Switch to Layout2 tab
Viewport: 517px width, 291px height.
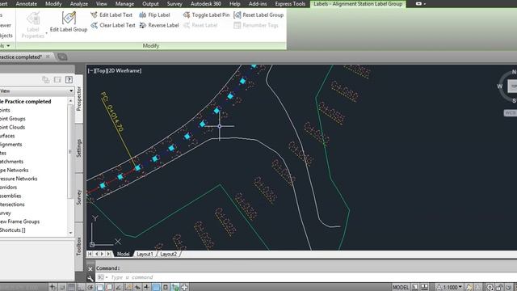[169, 254]
